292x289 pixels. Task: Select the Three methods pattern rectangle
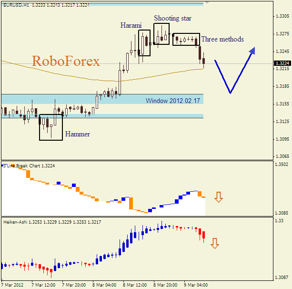point(186,39)
